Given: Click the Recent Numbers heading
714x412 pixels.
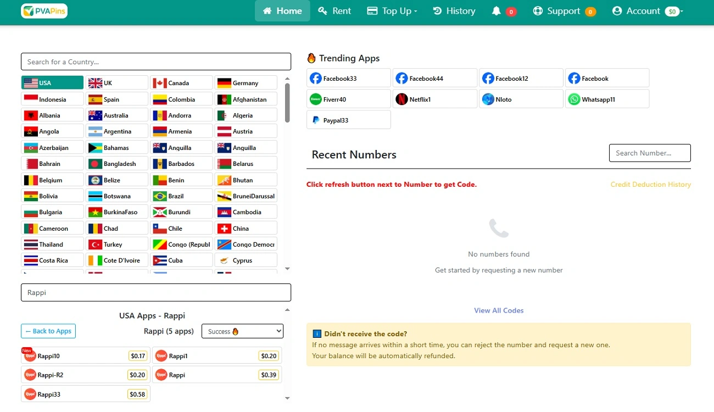Looking at the screenshot, I should click(x=354, y=155).
